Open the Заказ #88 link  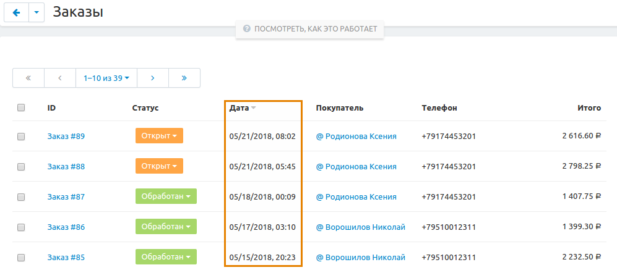[66, 166]
